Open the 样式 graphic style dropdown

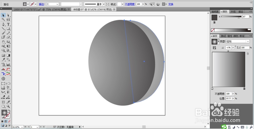pyautogui.click(x=122, y=4)
